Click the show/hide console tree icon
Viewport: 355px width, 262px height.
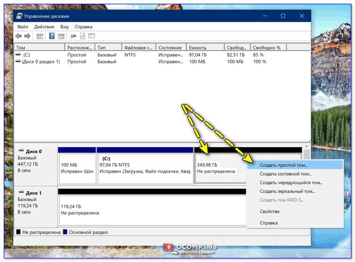[40, 36]
